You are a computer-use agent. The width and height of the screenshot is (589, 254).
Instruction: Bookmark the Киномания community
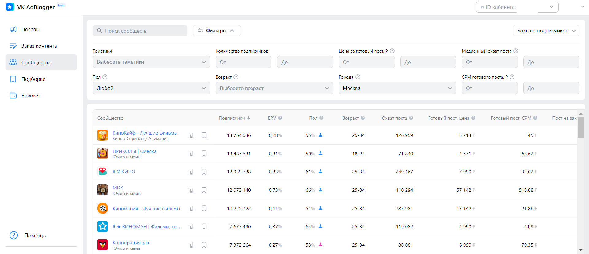pos(204,209)
